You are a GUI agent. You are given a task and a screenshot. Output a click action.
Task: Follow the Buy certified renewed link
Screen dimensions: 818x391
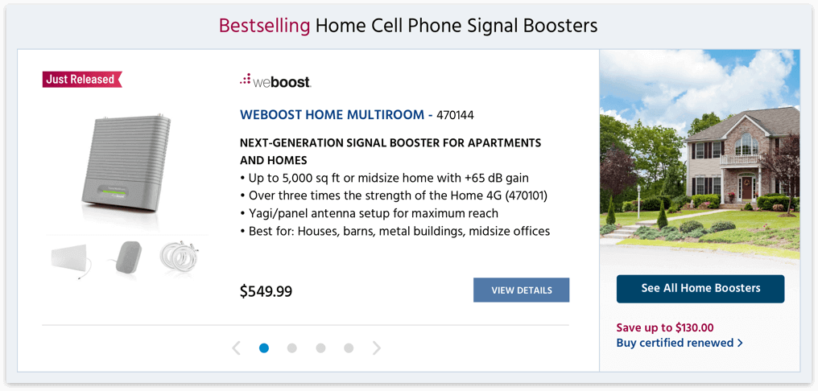pos(679,343)
